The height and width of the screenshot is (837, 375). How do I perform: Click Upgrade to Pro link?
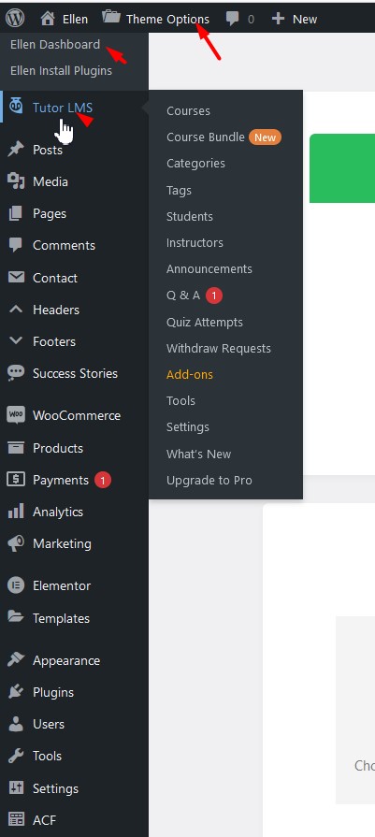click(209, 481)
